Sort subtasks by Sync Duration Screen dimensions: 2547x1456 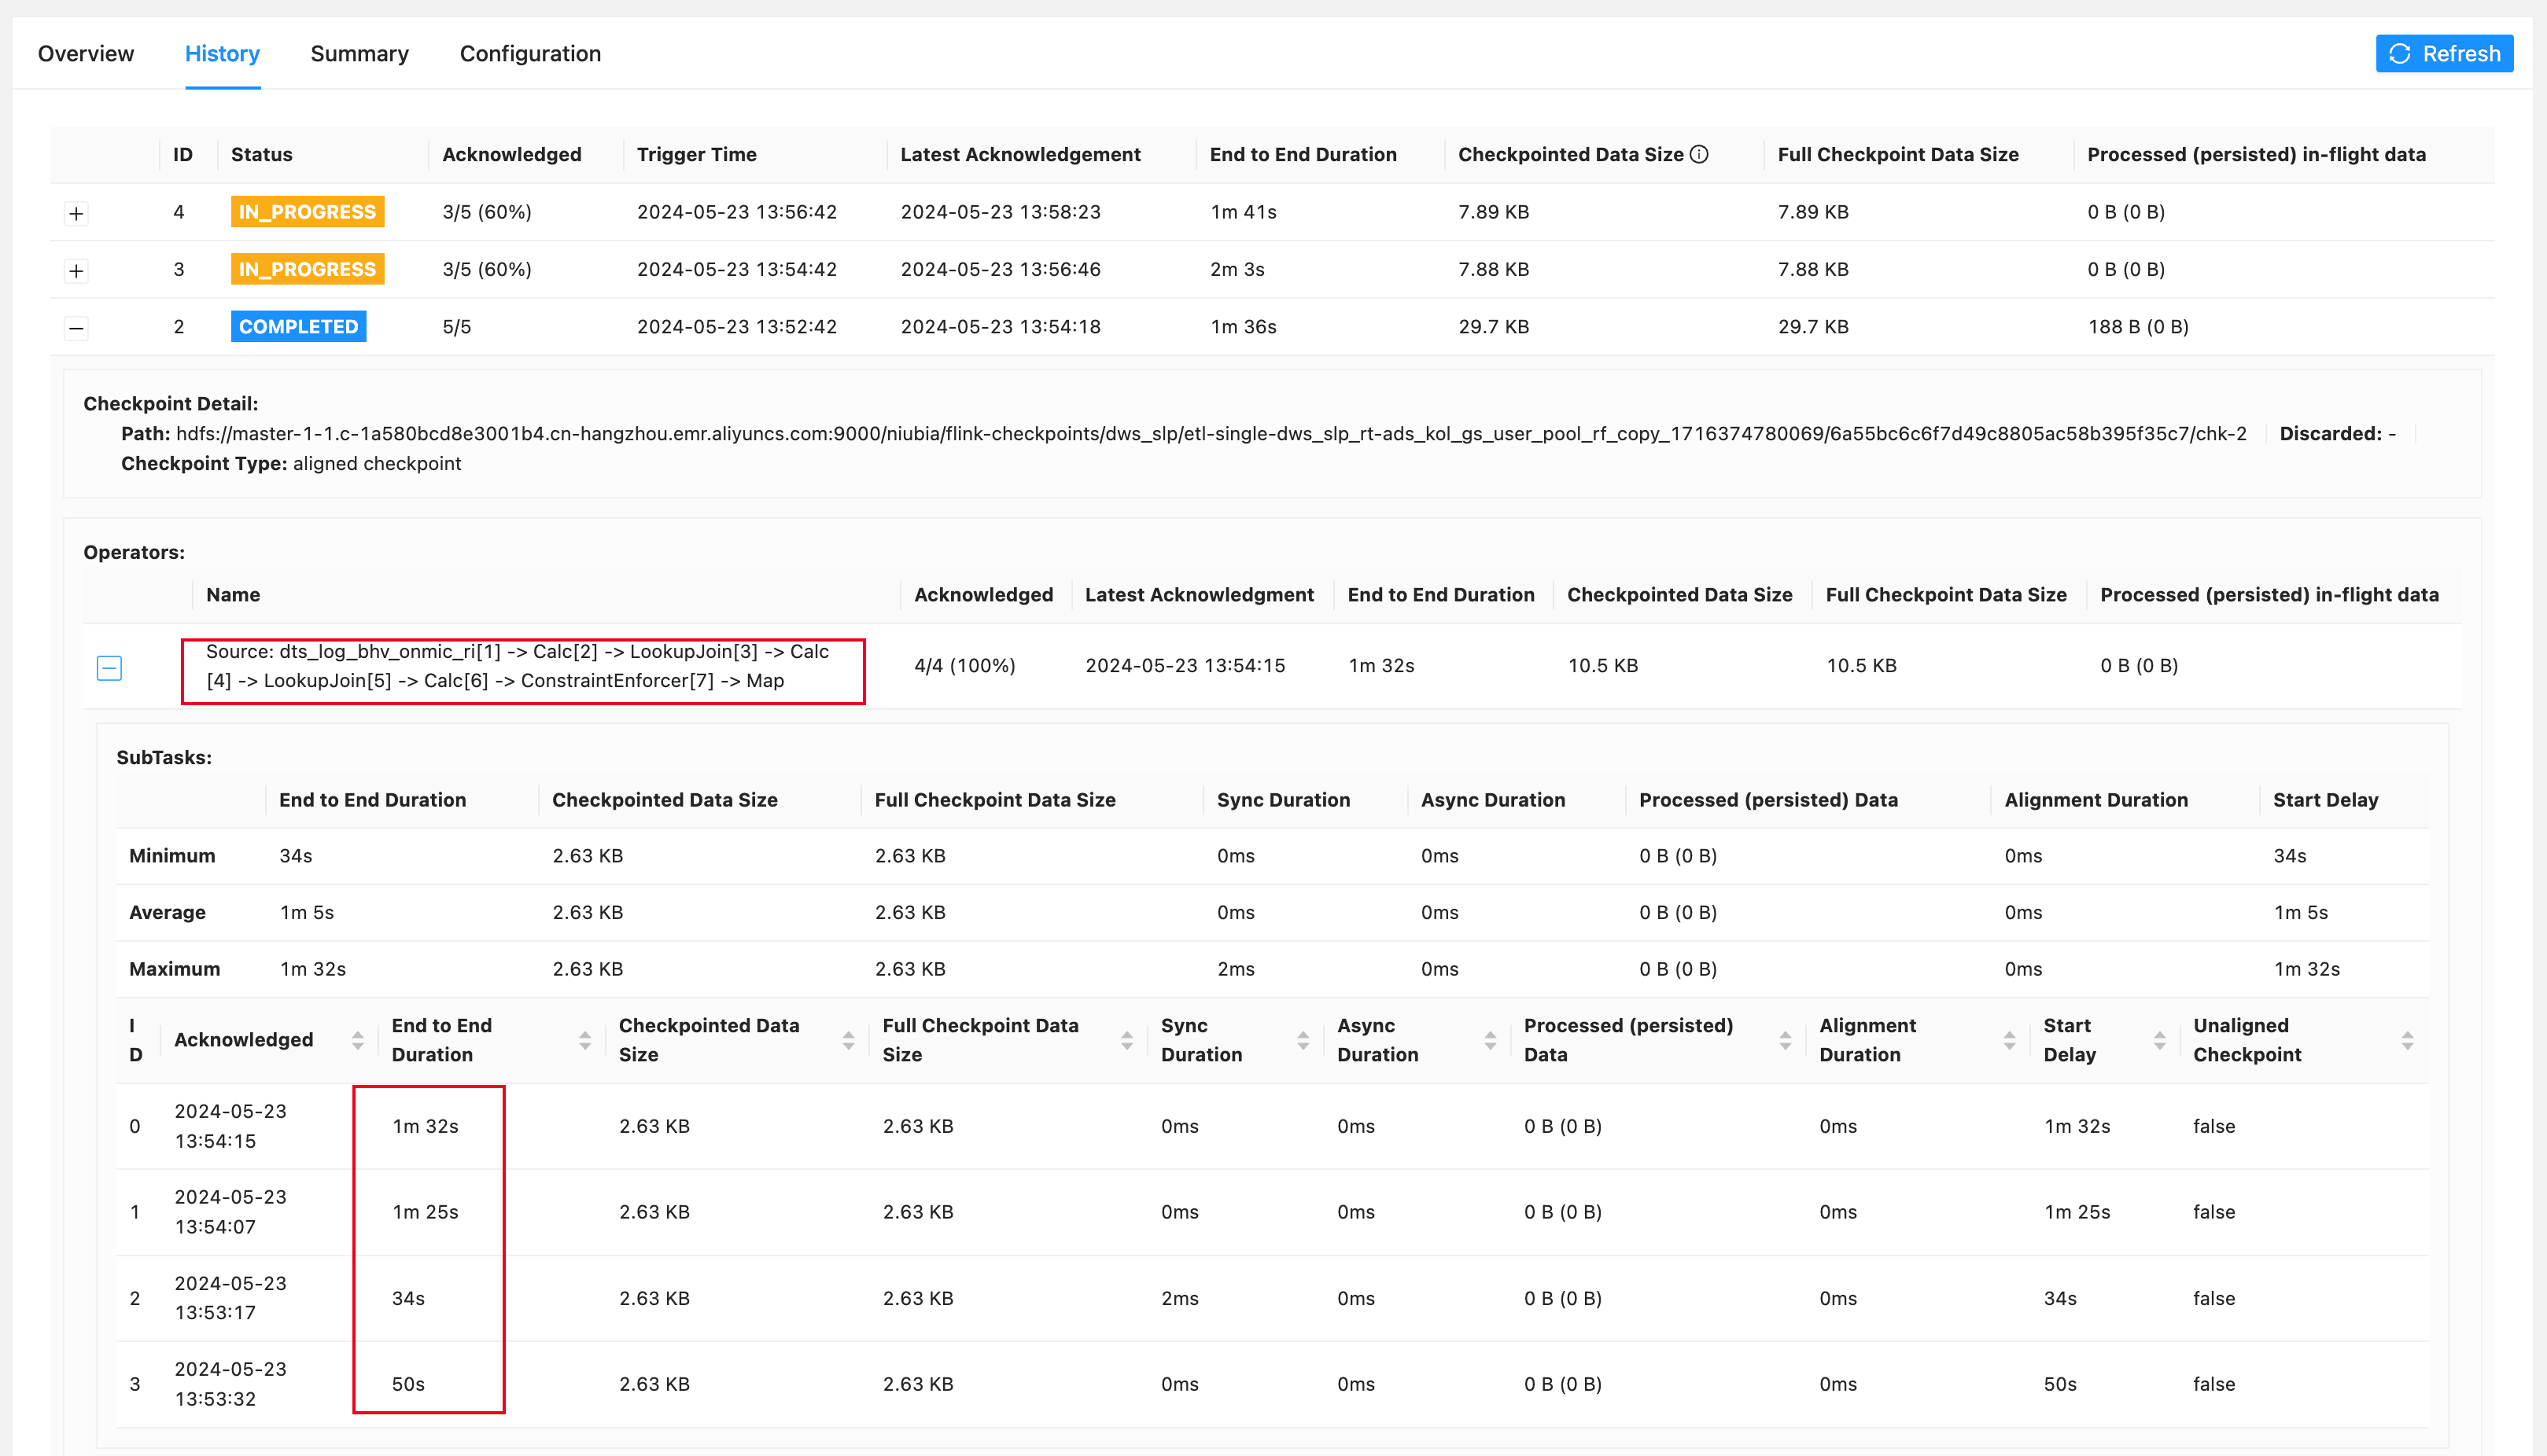point(1303,1040)
